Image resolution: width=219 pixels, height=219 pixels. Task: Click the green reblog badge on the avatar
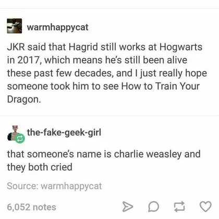(20, 139)
